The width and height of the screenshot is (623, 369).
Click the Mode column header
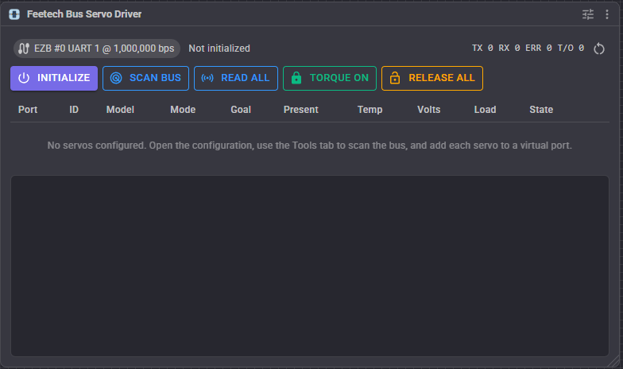(183, 110)
